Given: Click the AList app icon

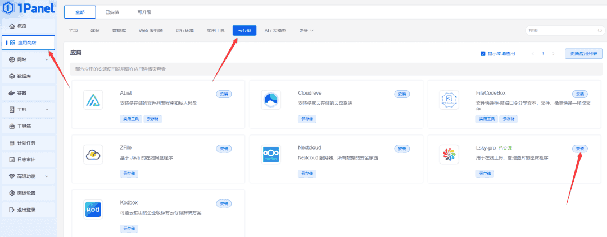Looking at the screenshot, I should (x=93, y=100).
